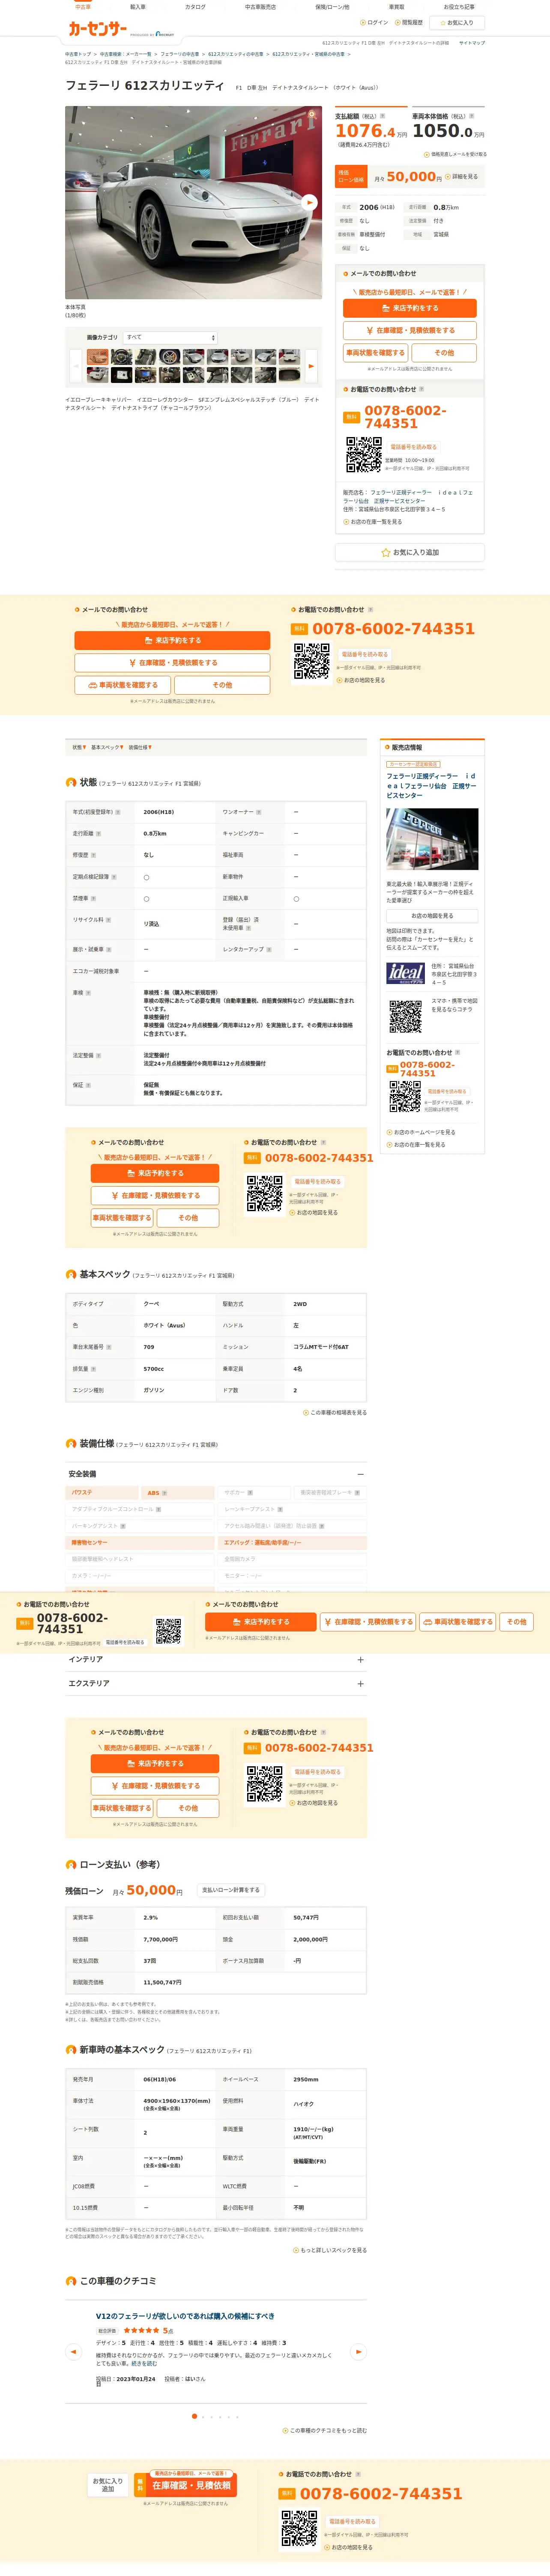
Task: Open the お役立ち記事 top tab
Action: click(459, 7)
